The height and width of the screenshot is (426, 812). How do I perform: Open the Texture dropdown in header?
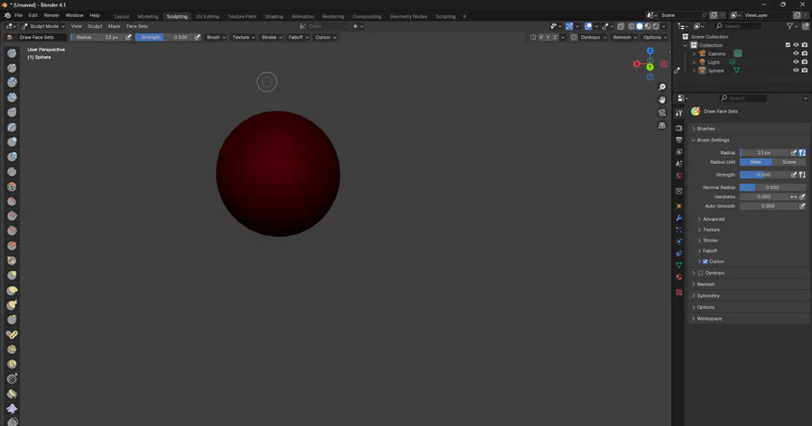(243, 37)
